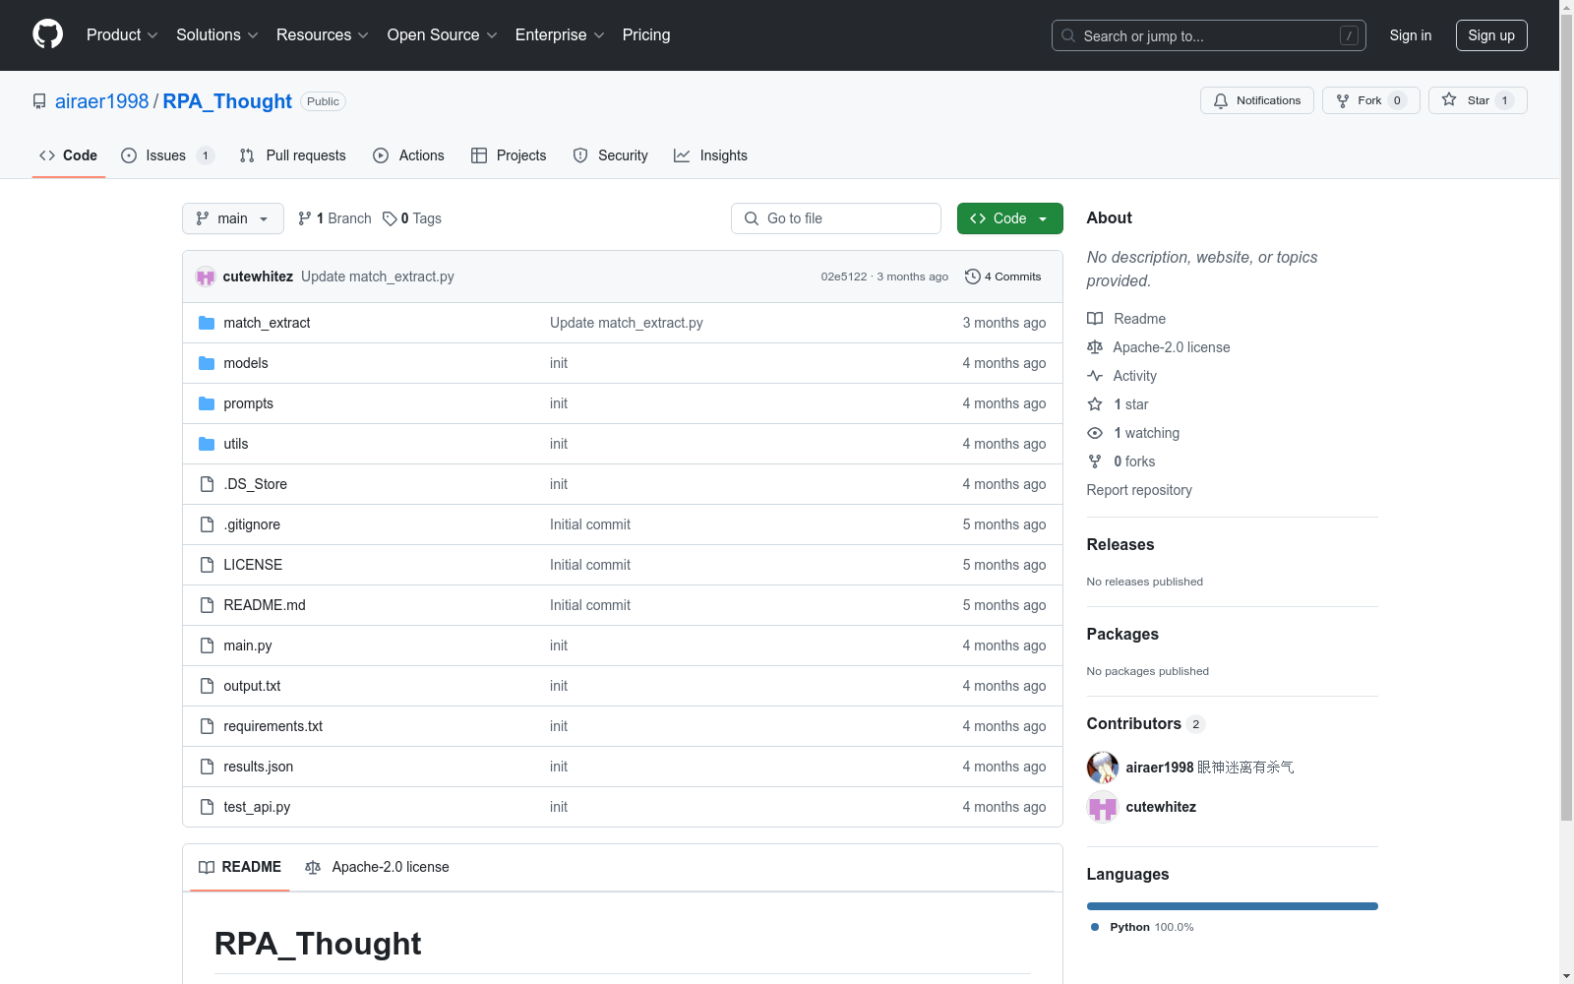Expand the Product menu

tap(122, 34)
